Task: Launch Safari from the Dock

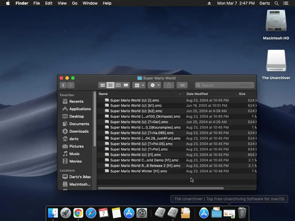Action: click(91, 213)
